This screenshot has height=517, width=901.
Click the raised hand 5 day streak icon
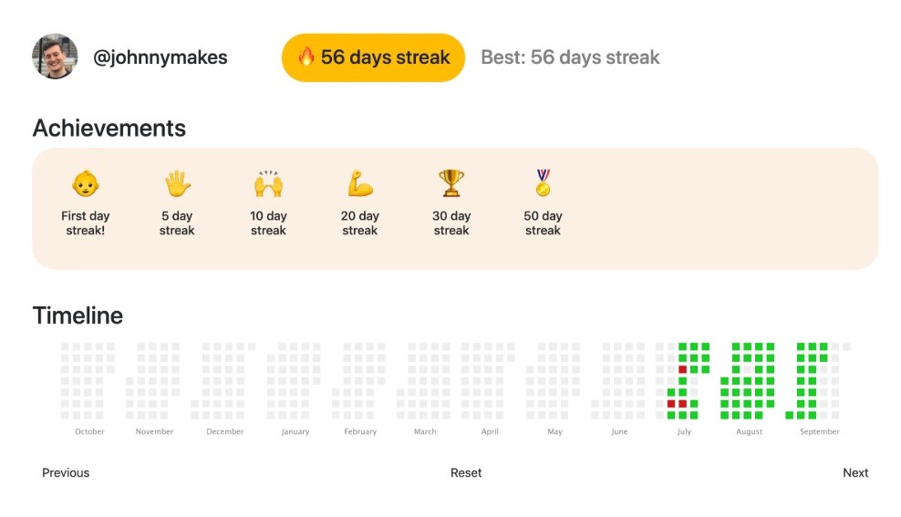coord(177,184)
